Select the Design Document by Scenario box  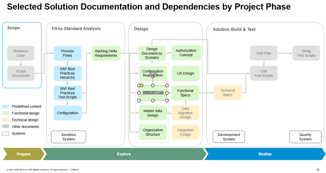coord(152,53)
